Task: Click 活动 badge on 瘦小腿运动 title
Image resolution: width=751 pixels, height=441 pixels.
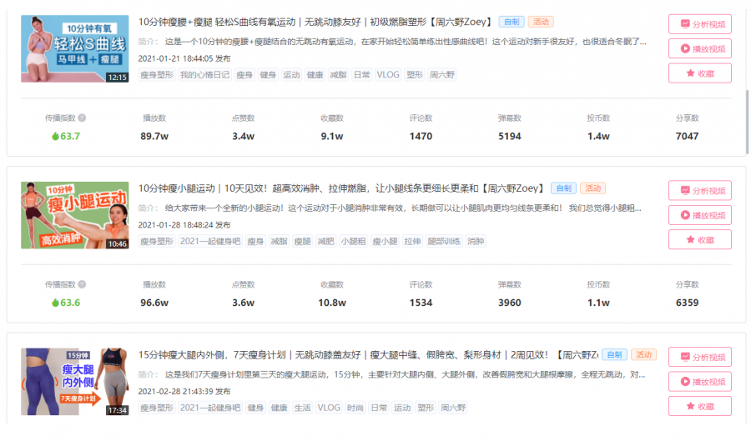Action: (x=593, y=188)
